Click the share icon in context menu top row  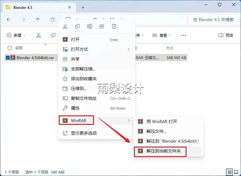[102, 26]
